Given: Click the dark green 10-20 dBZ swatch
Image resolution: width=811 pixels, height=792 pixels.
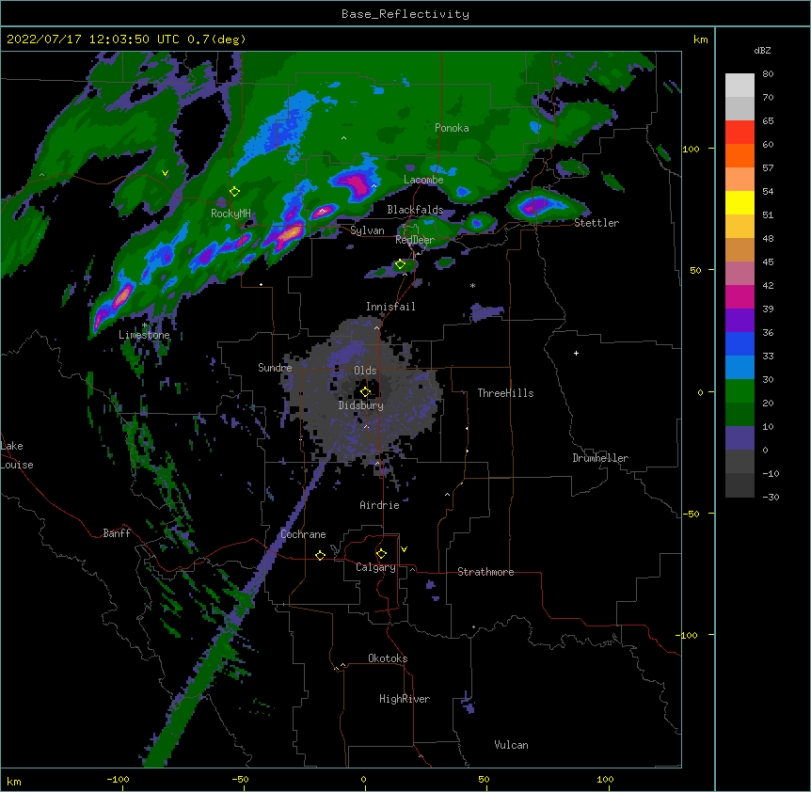Looking at the screenshot, I should click(739, 414).
